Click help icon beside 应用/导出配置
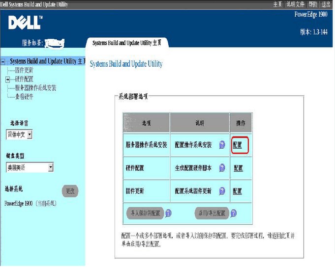Image resolution: width=335 pixels, height=269 pixels. 233,213
